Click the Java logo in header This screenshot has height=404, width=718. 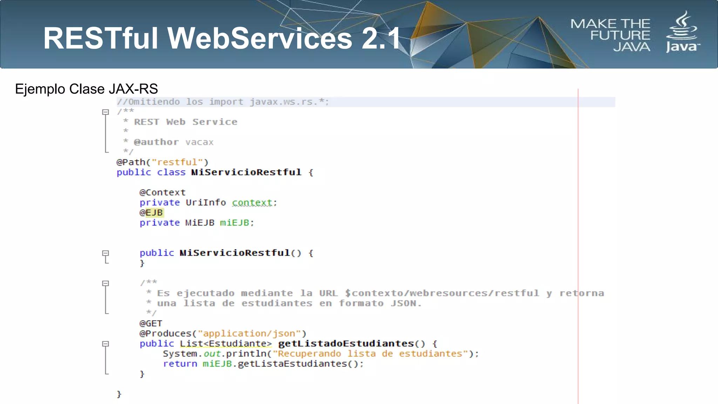[683, 32]
